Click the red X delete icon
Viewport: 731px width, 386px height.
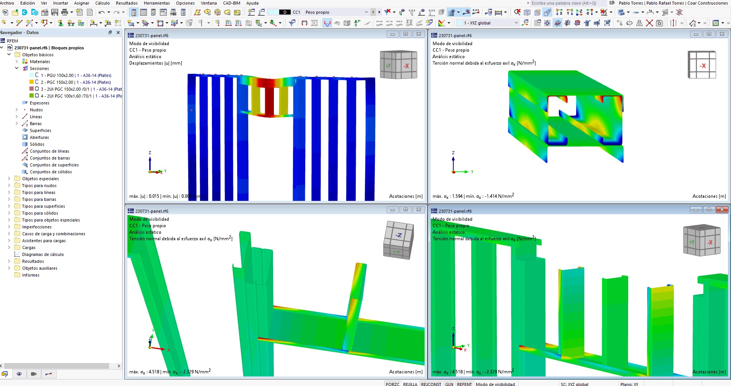pos(650,23)
